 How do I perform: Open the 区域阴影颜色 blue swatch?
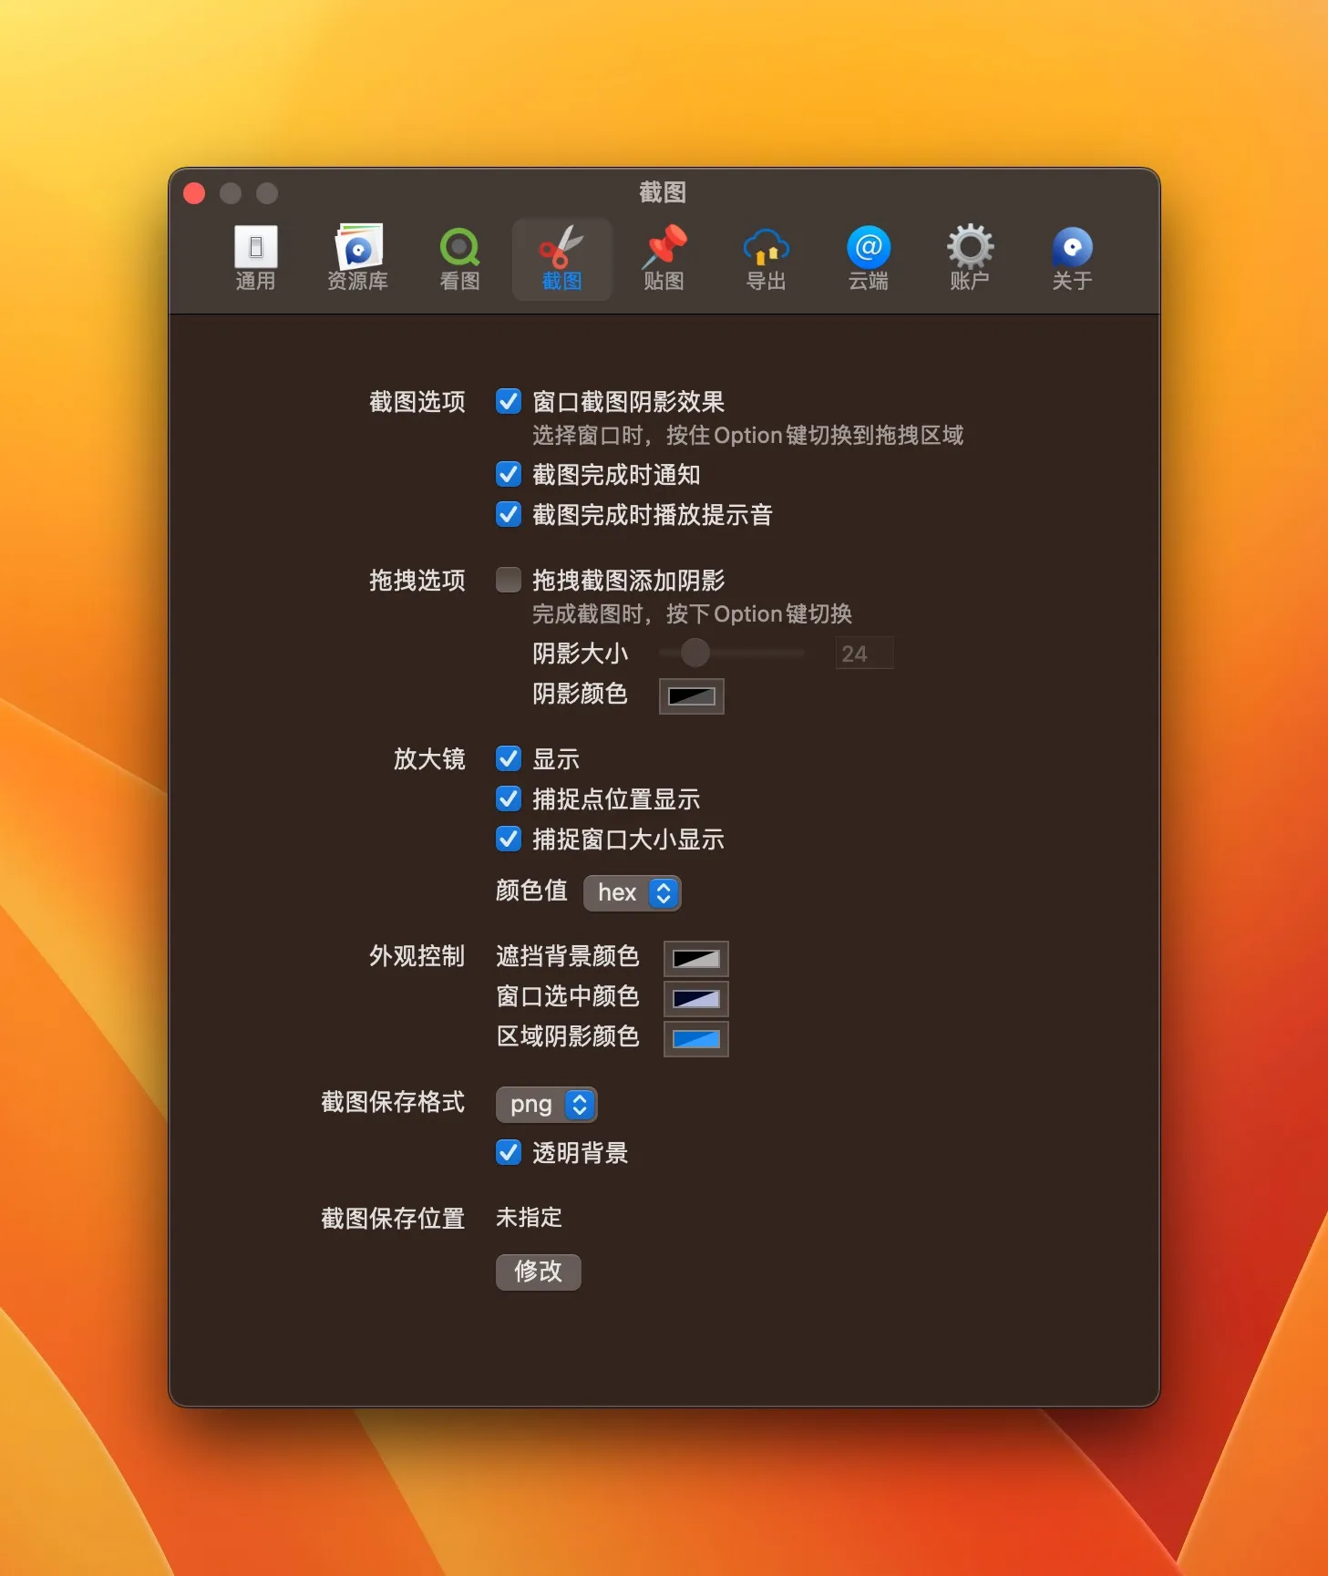pyautogui.click(x=696, y=1039)
